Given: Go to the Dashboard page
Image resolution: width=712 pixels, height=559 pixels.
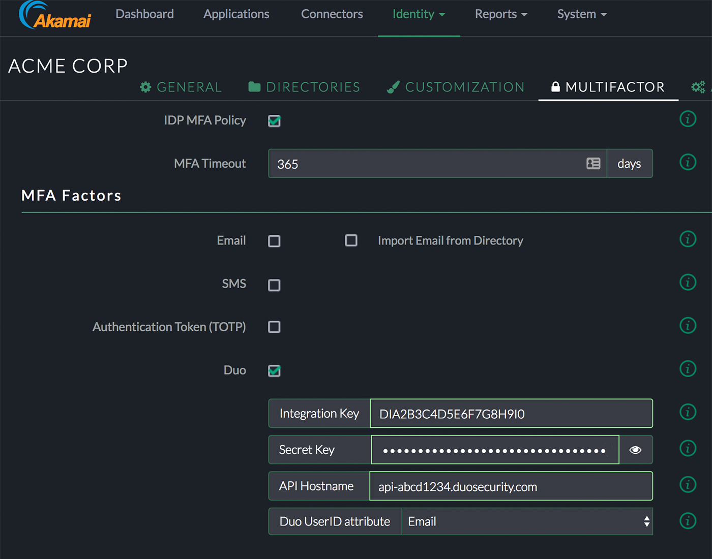Looking at the screenshot, I should [x=144, y=14].
